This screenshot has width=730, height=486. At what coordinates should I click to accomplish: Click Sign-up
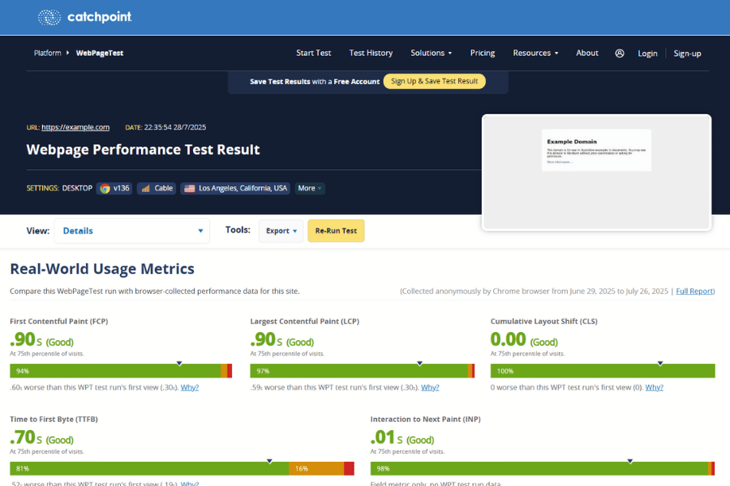[x=687, y=53]
